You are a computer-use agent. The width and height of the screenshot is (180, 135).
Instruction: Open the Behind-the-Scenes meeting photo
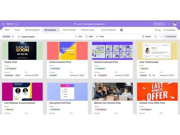[x=112, y=91]
